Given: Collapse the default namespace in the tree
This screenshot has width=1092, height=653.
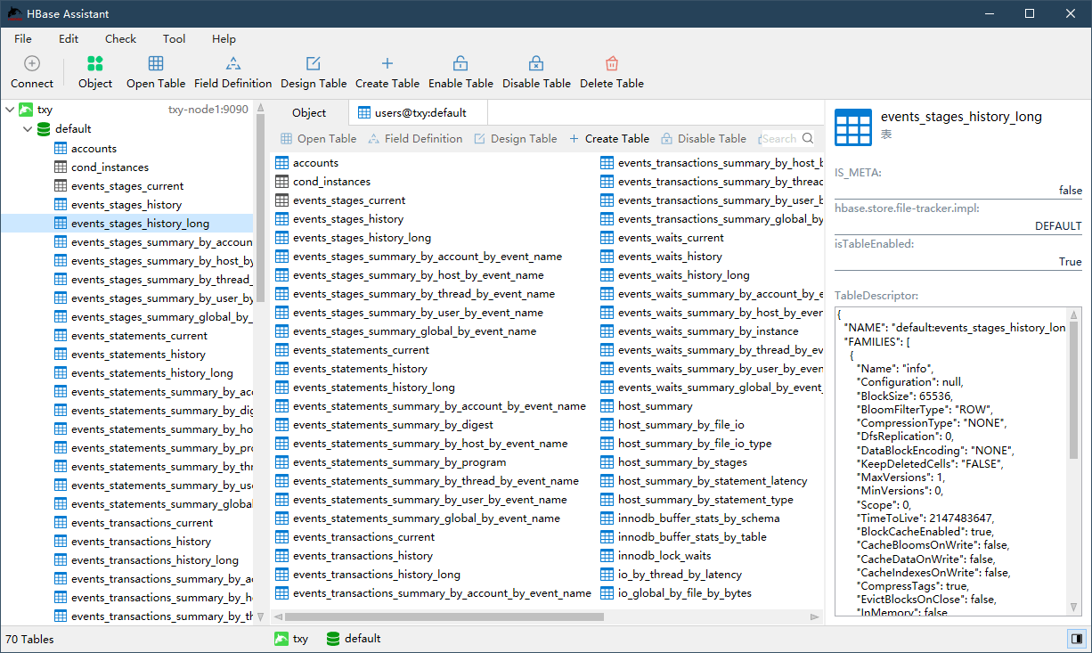Looking at the screenshot, I should pyautogui.click(x=28, y=128).
